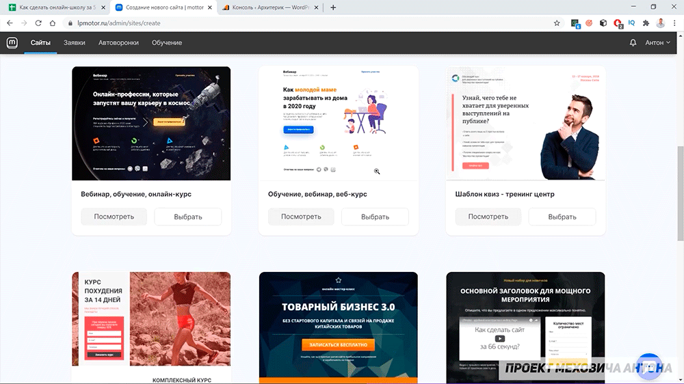The width and height of the screenshot is (684, 384).
Task: Open the Chrome three-dot menu
Action: (x=674, y=23)
